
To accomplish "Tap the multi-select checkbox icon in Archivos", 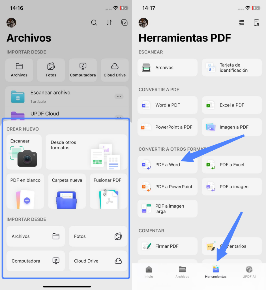I will coord(124,23).
